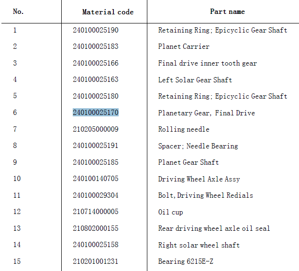
Task: Select Bolt, Driving Wheel Redials text
Action: pyautogui.click(x=205, y=195)
